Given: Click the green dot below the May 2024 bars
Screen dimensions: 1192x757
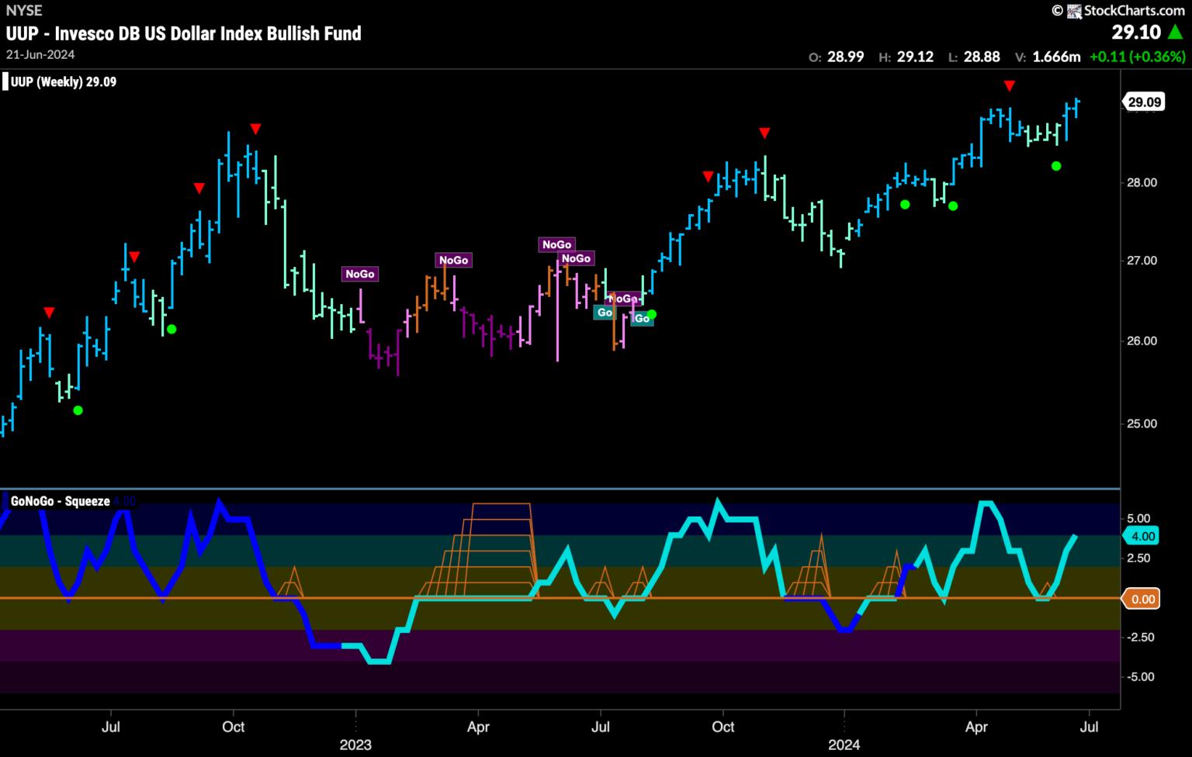Looking at the screenshot, I should 1055,166.
